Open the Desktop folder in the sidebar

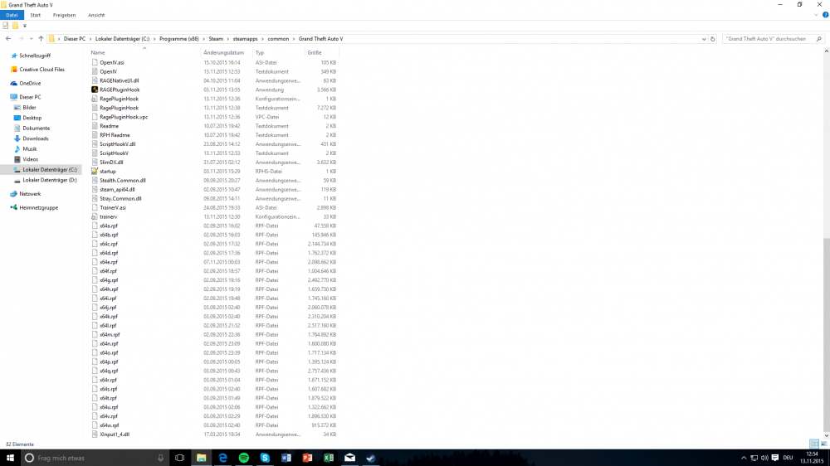(32, 118)
